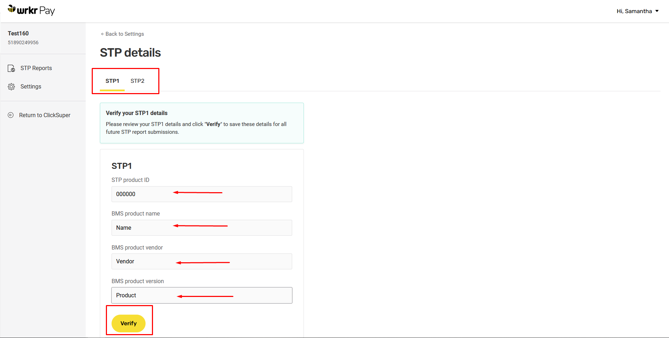
Task: Select Return to ClickSuper in the sidebar
Action: click(x=45, y=115)
